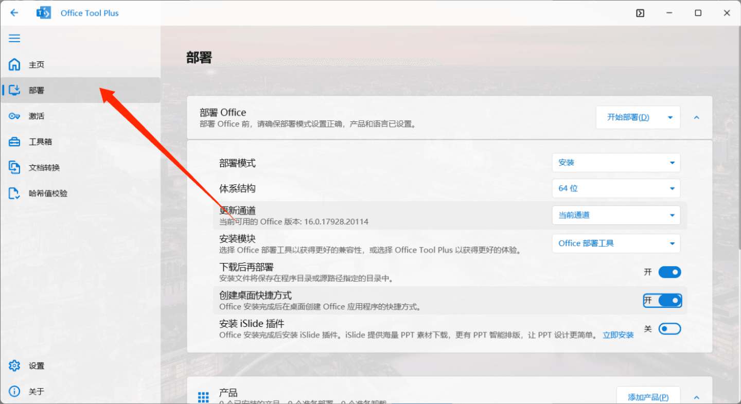The height and width of the screenshot is (404, 741).
Task: Disable the 下载后再部署 toggle
Action: point(669,272)
